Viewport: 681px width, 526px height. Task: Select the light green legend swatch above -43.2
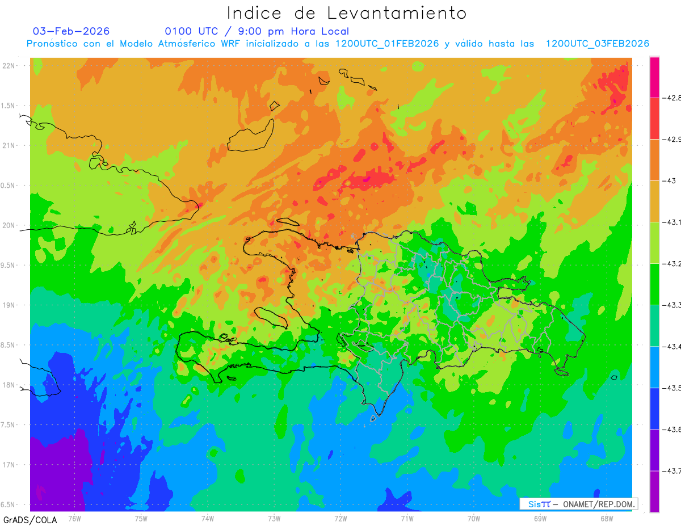coord(654,242)
